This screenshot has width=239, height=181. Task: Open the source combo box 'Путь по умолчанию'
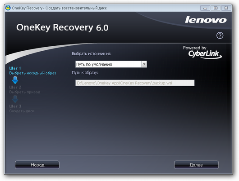[x=111, y=64]
